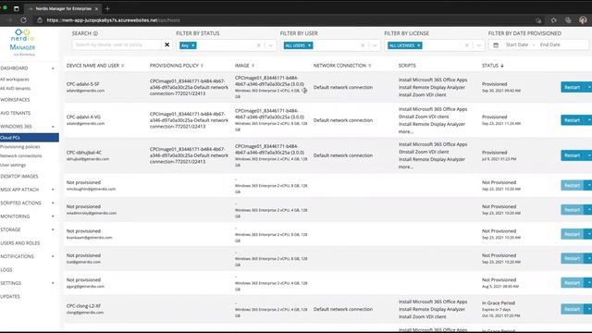Click the address bar URL

(x=113, y=20)
